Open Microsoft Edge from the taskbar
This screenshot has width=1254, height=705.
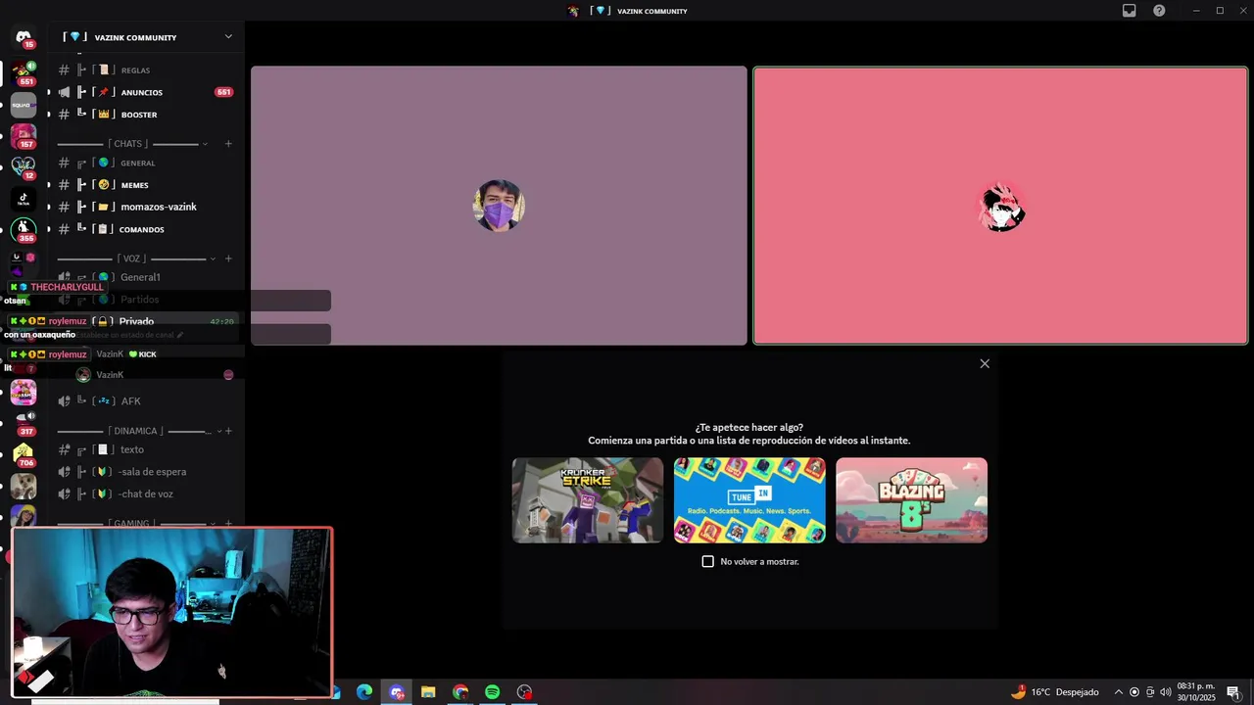(364, 692)
